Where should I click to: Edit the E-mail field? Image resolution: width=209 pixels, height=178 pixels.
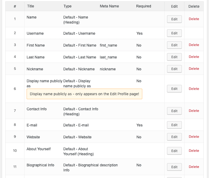pyautogui.click(x=174, y=125)
